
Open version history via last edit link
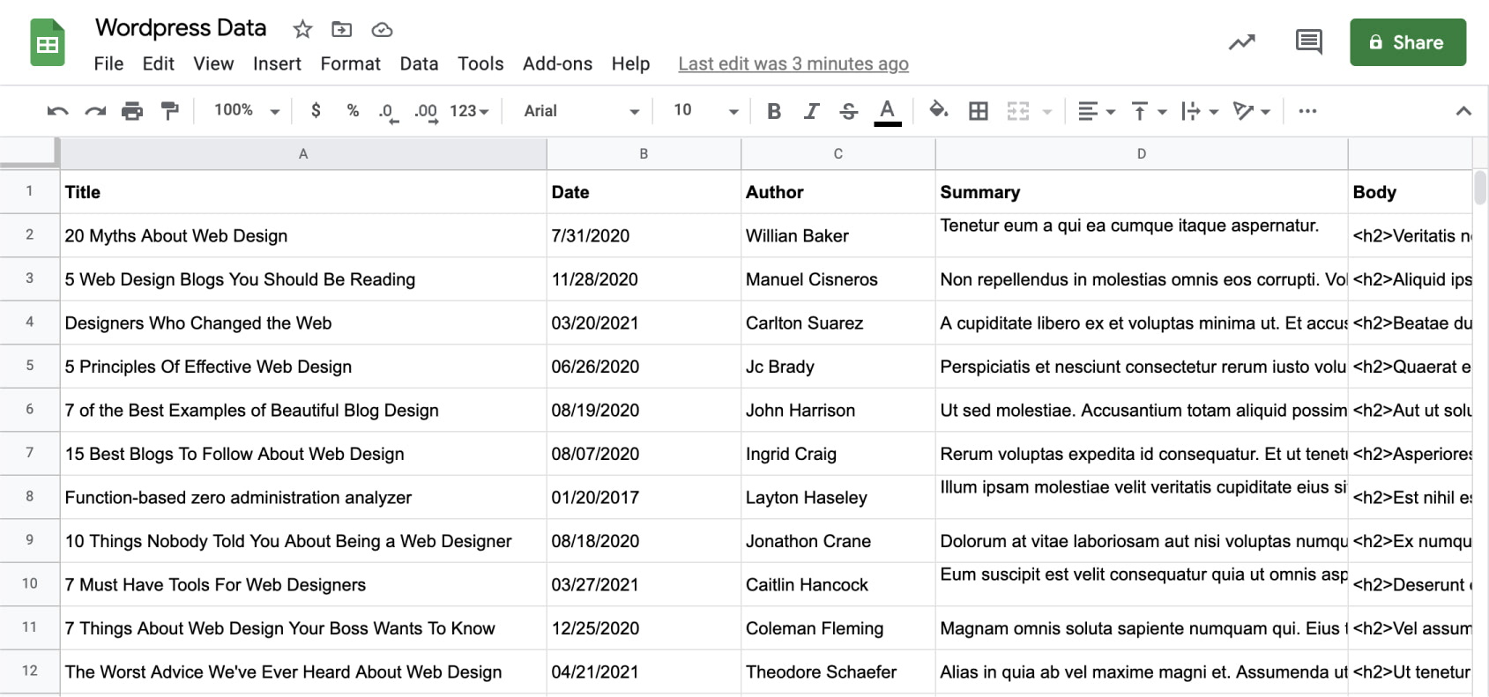pos(793,63)
